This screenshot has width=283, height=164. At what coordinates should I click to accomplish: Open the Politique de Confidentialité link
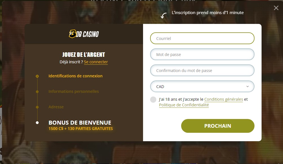coord(184,105)
